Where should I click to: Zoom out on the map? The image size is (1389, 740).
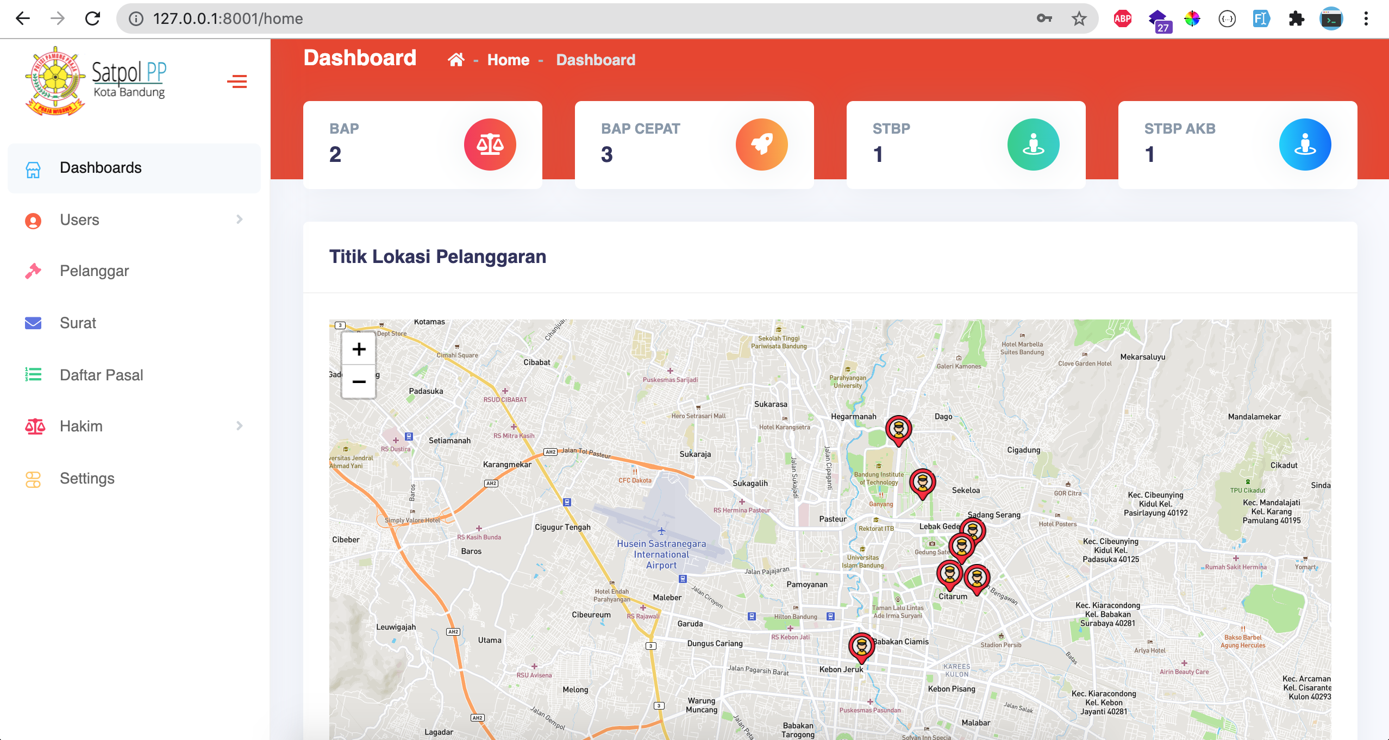pyautogui.click(x=359, y=382)
